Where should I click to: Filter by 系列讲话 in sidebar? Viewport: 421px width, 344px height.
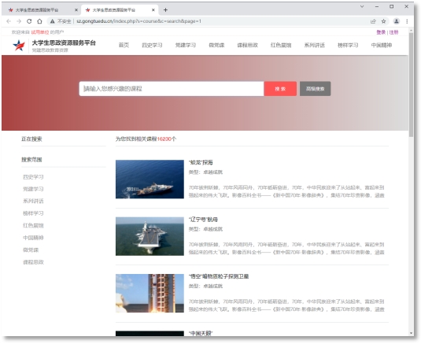pyautogui.click(x=33, y=202)
